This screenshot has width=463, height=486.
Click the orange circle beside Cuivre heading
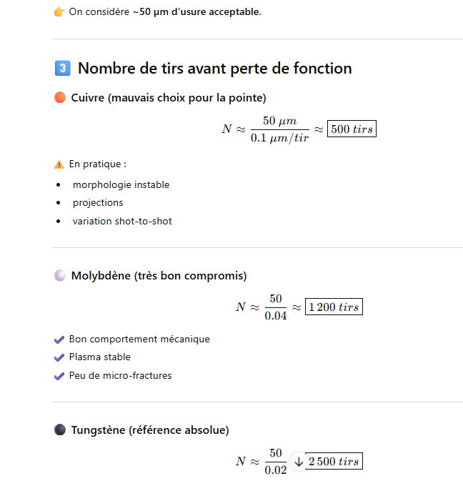coord(60,97)
